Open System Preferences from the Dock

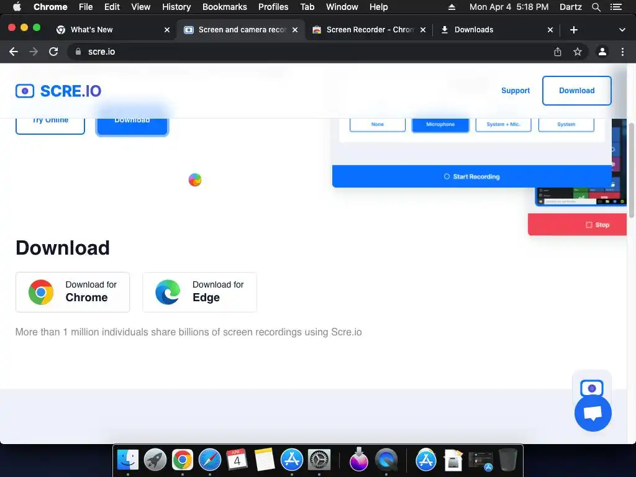click(x=319, y=460)
